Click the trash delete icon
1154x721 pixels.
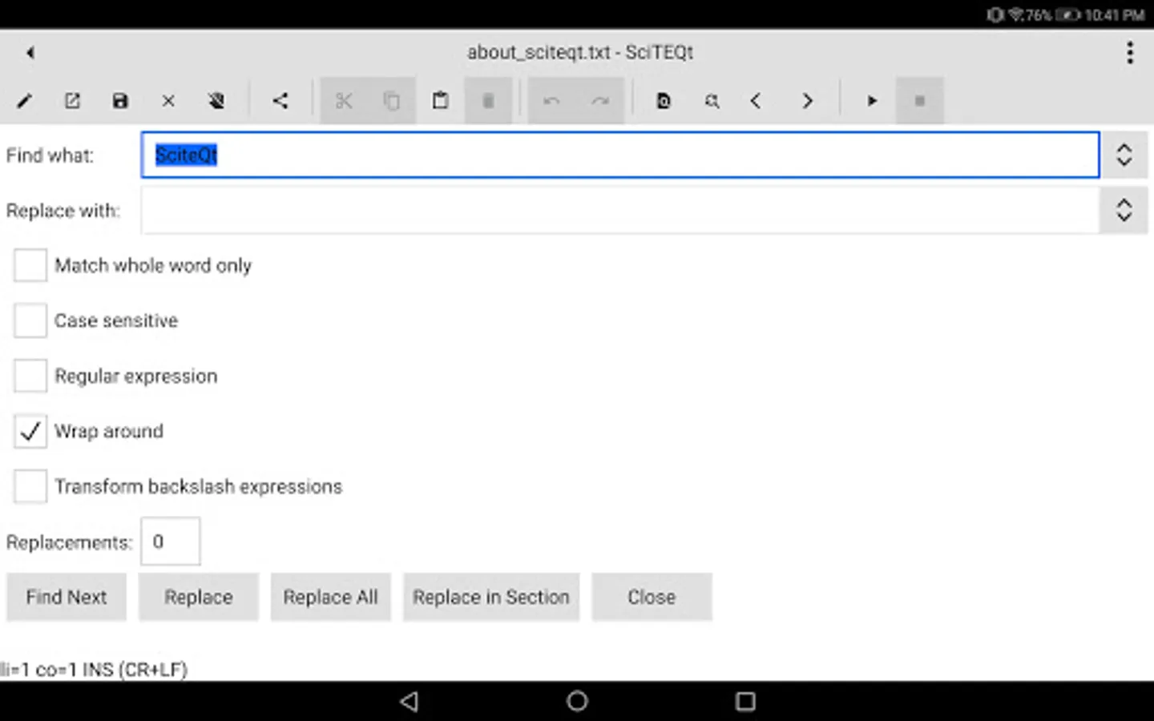[488, 101]
